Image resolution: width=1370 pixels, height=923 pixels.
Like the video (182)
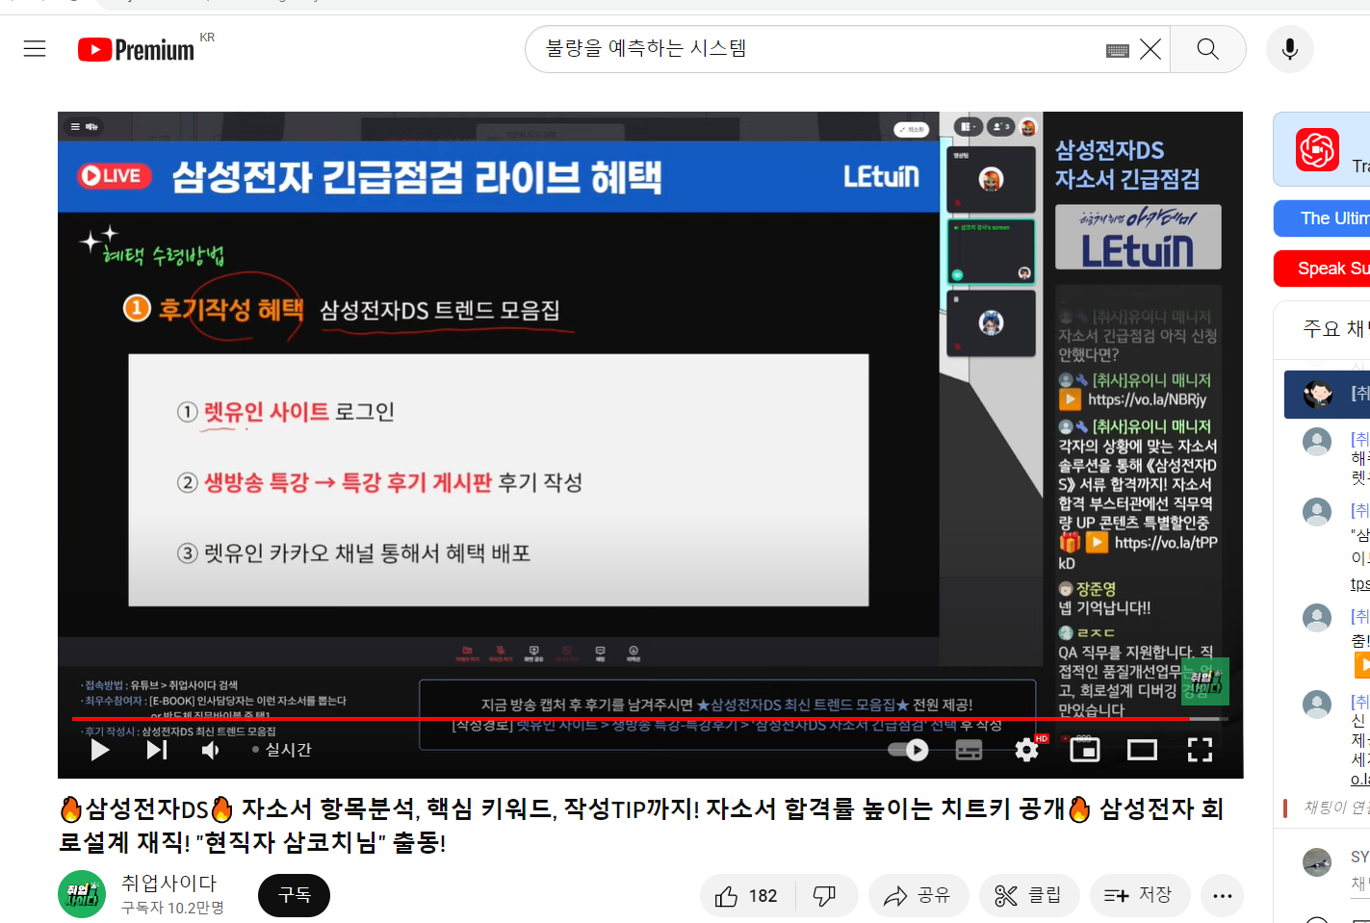click(x=747, y=896)
